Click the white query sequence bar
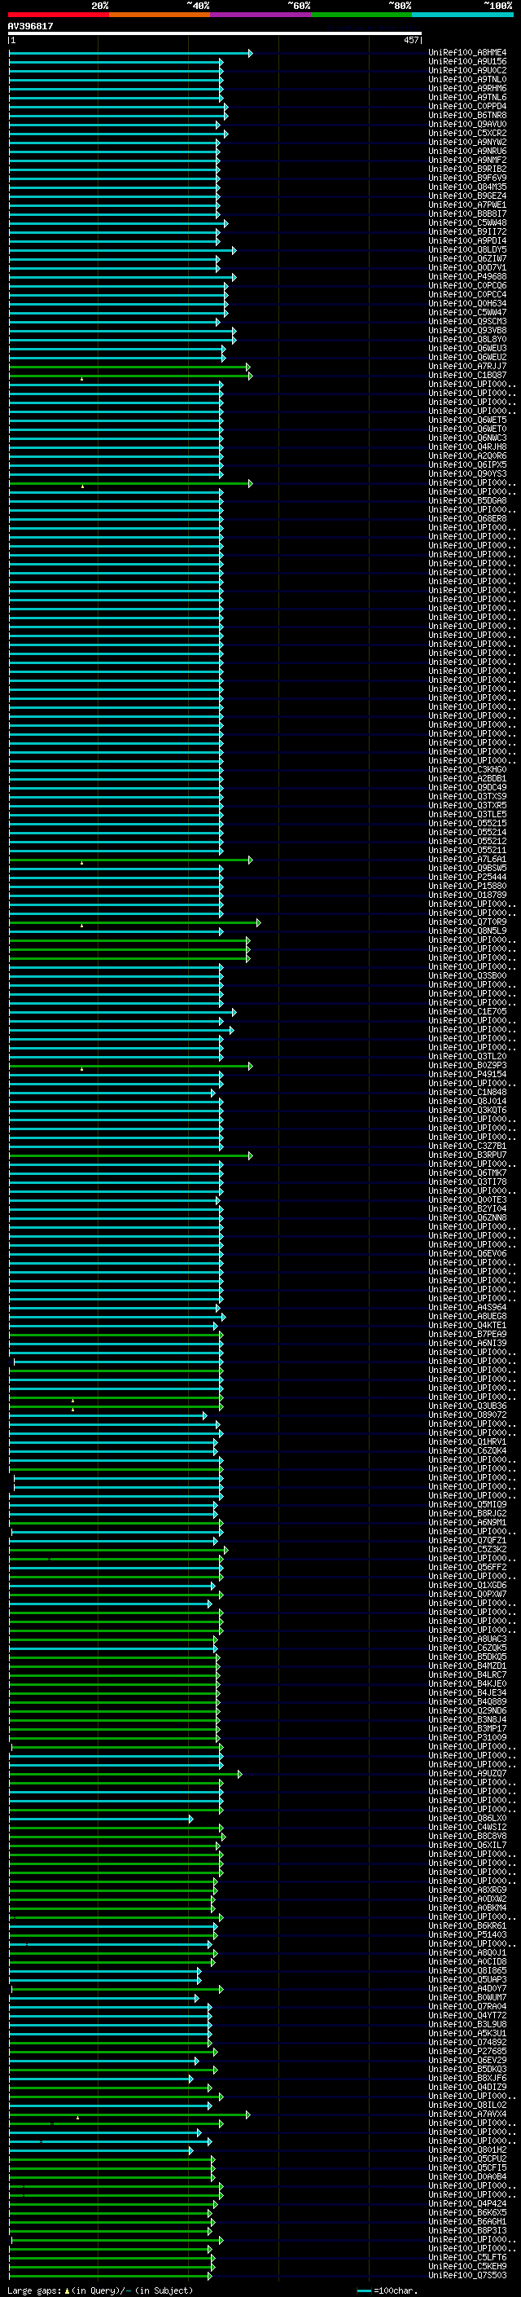The height and width of the screenshot is (2297, 521). [215, 33]
